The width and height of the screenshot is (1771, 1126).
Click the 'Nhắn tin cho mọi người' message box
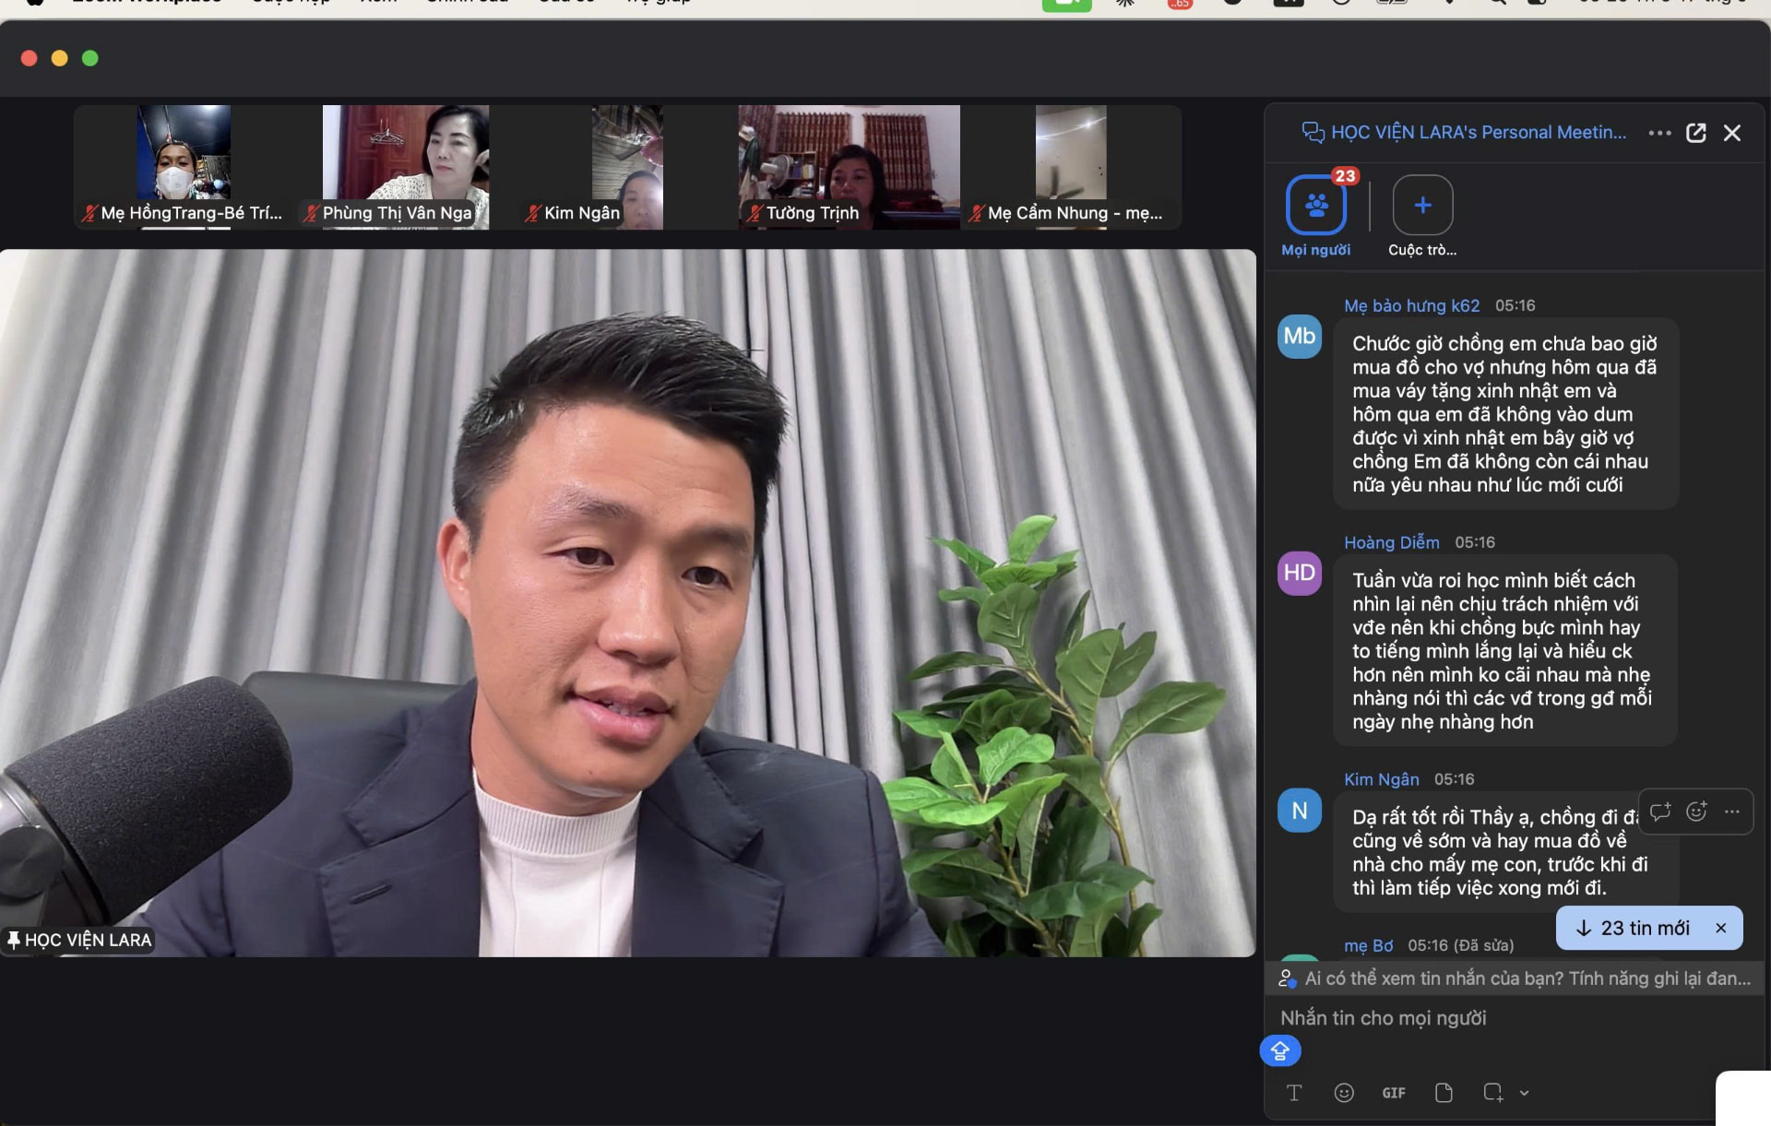[x=1513, y=1018]
